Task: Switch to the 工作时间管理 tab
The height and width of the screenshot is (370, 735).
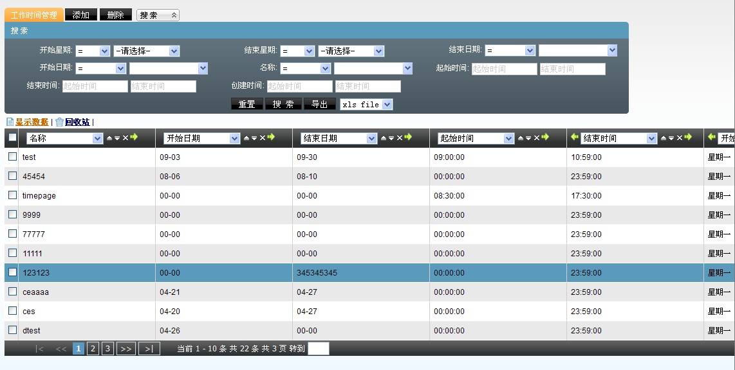Action: (34, 15)
